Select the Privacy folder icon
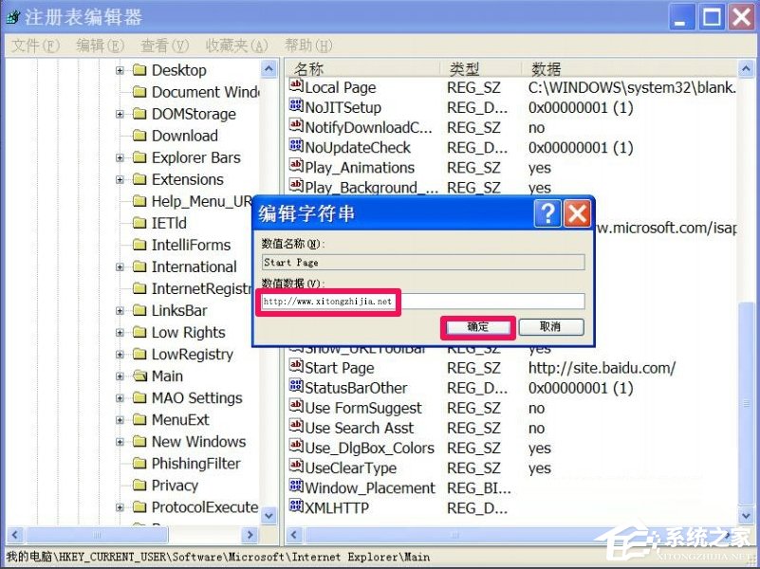The width and height of the screenshot is (760, 569). pyautogui.click(x=139, y=485)
